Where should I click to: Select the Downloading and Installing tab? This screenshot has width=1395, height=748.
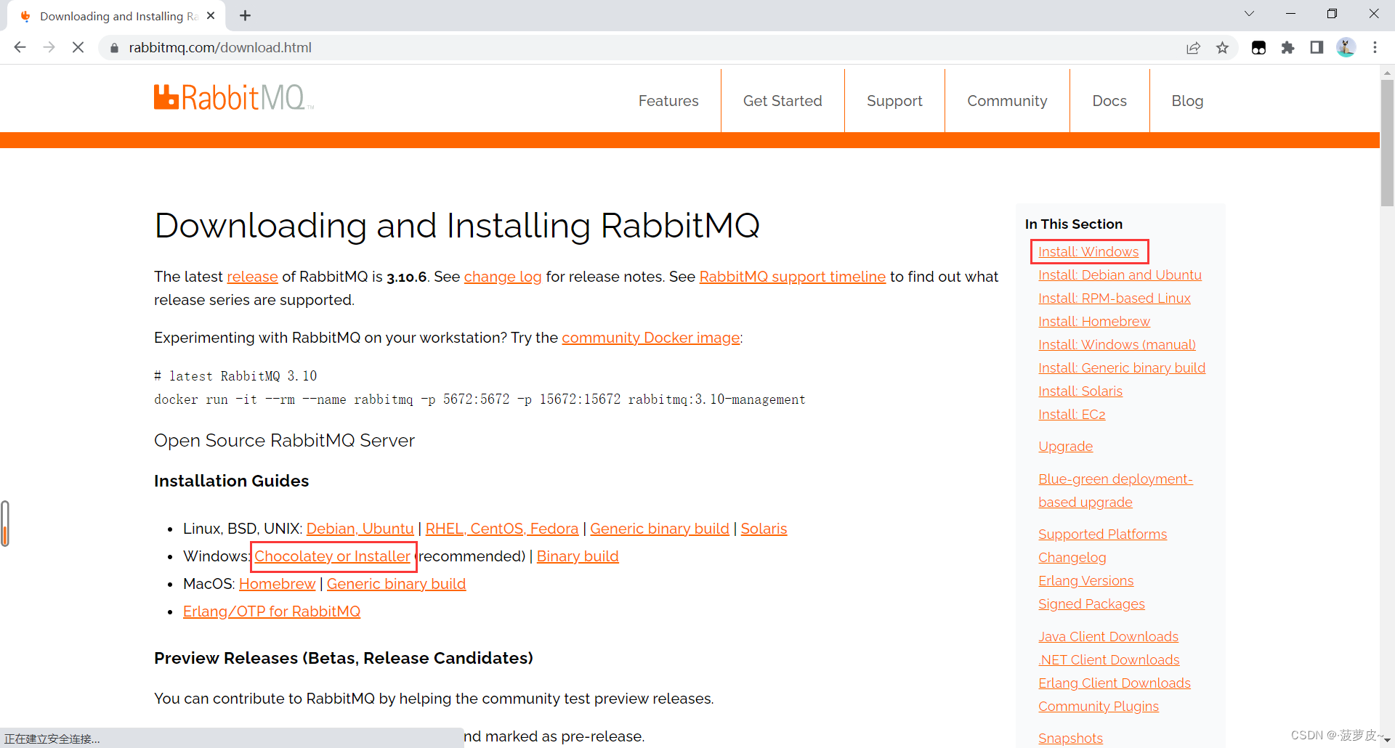pyautogui.click(x=116, y=16)
